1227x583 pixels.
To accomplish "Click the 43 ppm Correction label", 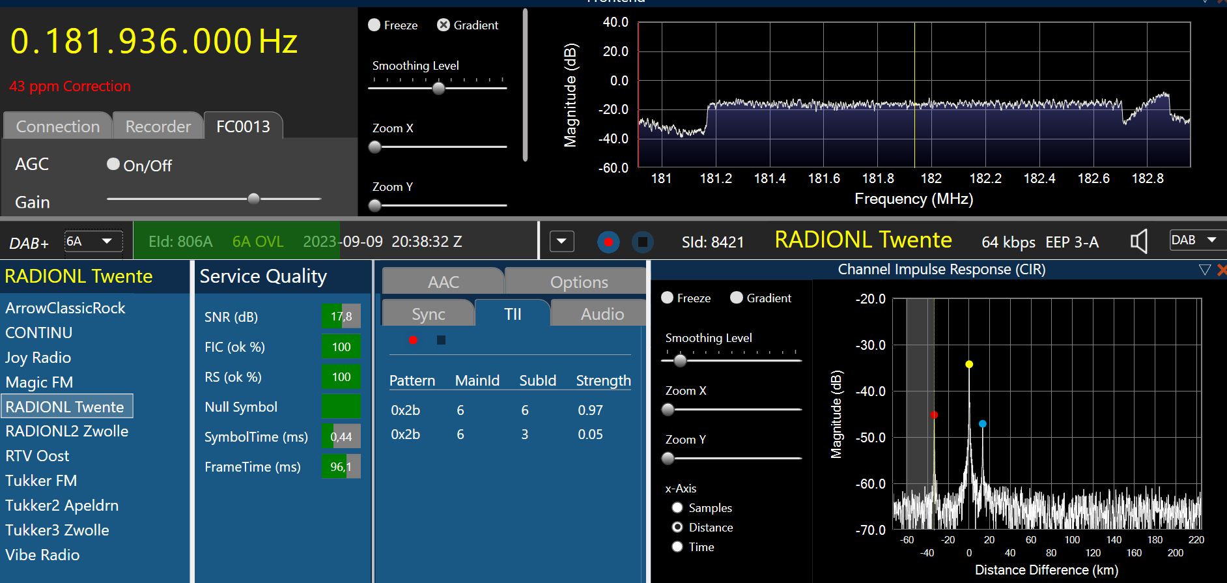I will point(70,86).
